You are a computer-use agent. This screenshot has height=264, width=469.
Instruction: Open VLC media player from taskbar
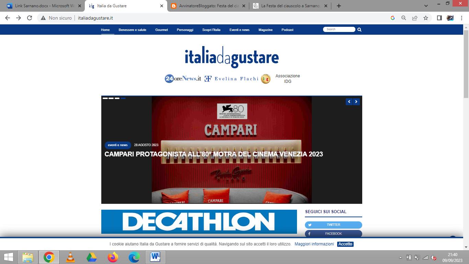70,257
